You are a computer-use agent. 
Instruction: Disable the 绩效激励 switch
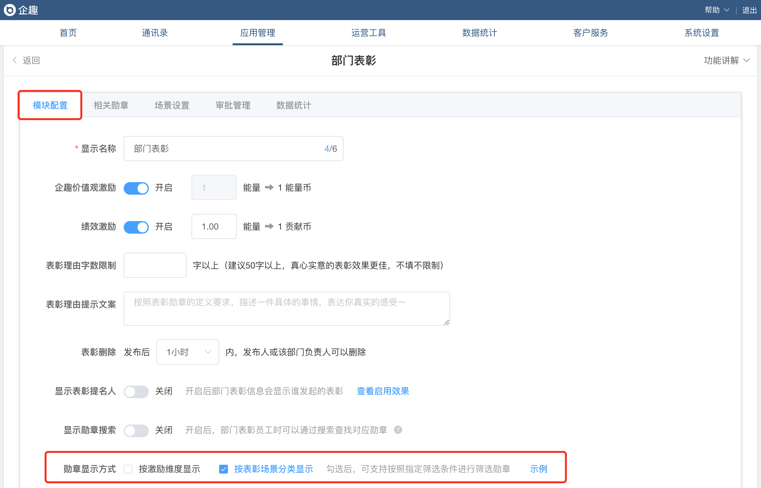136,227
